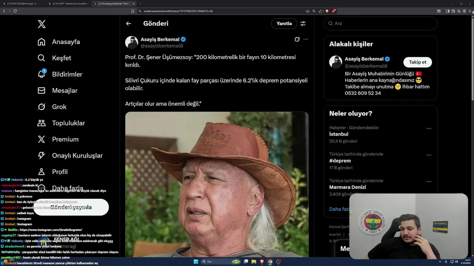Go to Profil page
The image size is (474, 266).
(x=53, y=172)
